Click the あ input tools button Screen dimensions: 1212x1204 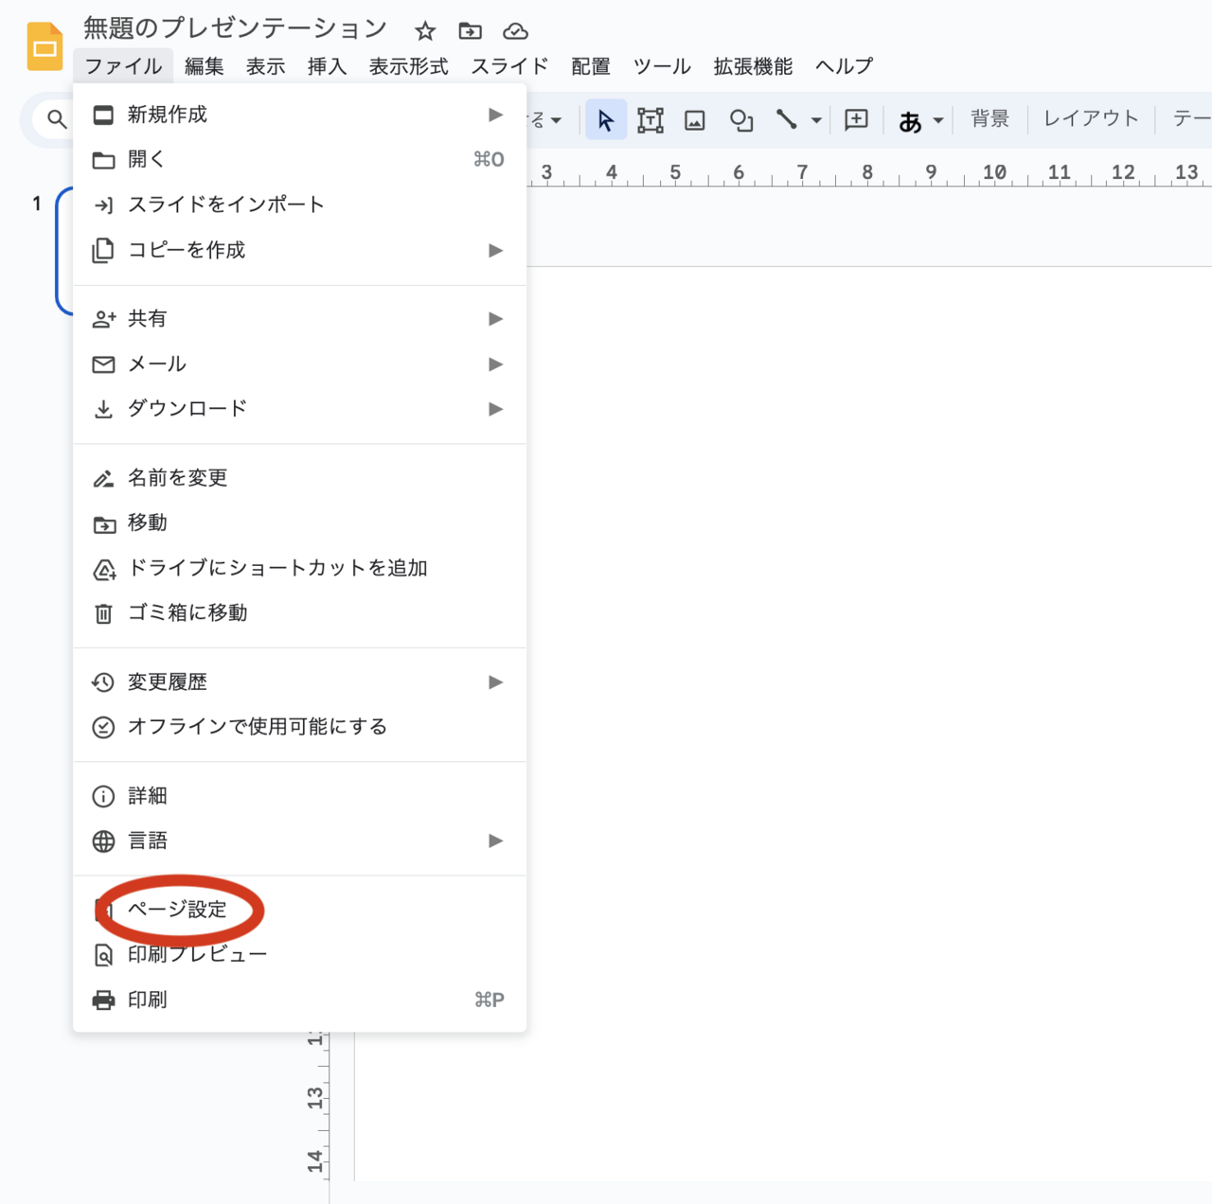(x=910, y=121)
